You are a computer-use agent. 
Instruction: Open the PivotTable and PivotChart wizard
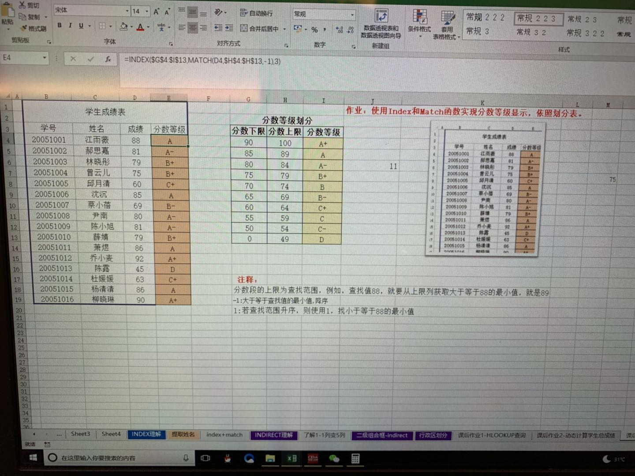coord(381,24)
